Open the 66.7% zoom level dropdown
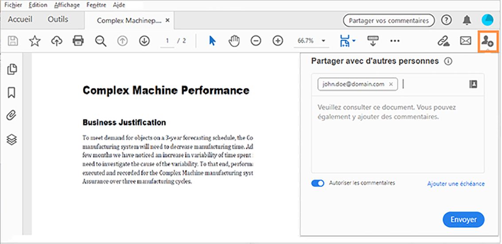 pyautogui.click(x=323, y=41)
